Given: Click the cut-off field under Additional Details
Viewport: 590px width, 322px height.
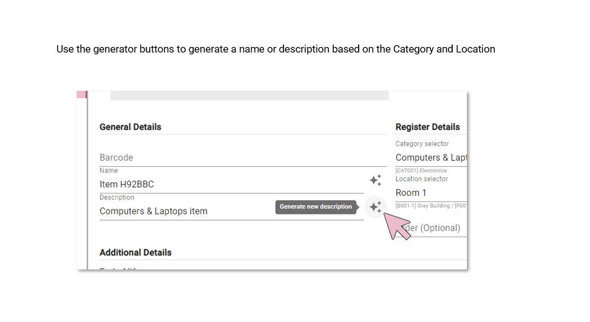Looking at the screenshot, I should pyautogui.click(x=119, y=268).
